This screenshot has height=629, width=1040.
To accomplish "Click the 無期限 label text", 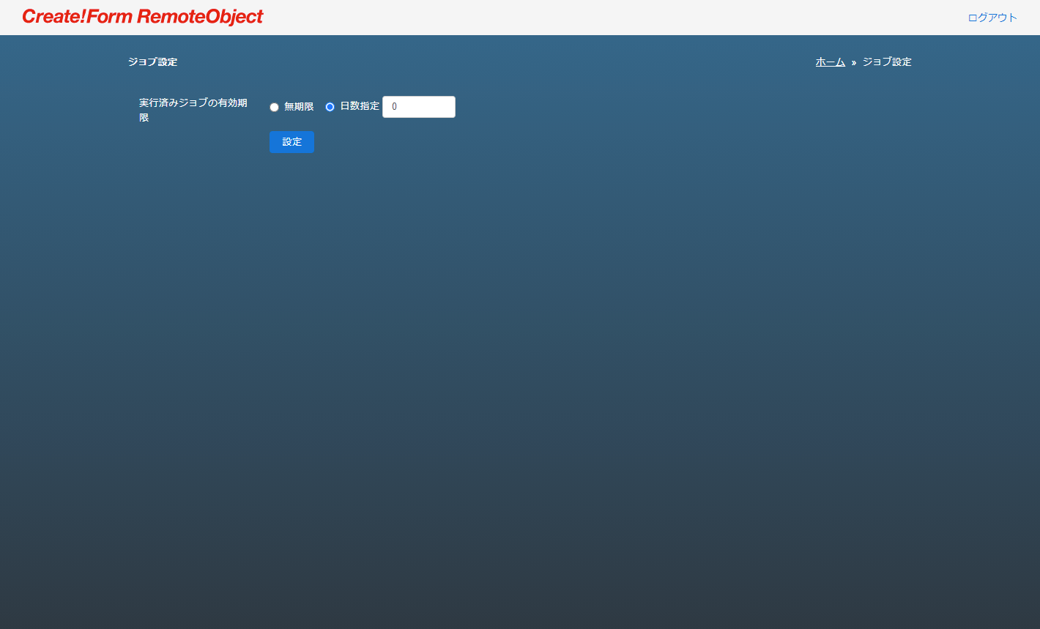I will pyautogui.click(x=299, y=107).
